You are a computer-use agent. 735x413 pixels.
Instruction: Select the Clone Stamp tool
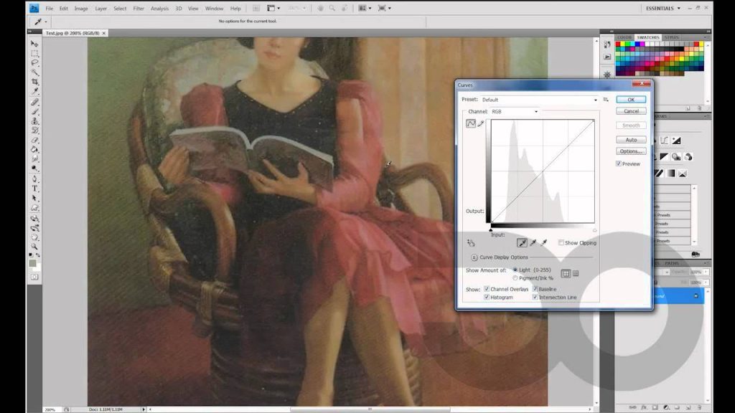pyautogui.click(x=34, y=120)
